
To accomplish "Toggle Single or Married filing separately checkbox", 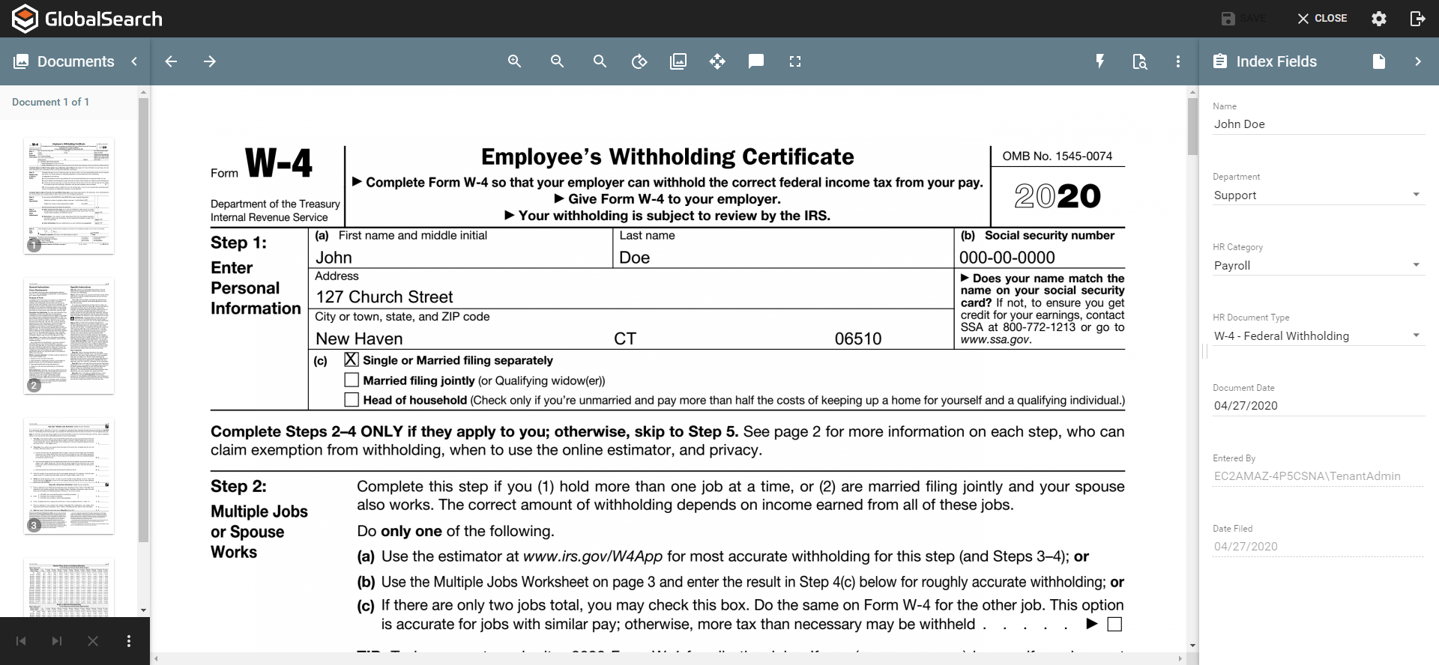I will [x=352, y=360].
